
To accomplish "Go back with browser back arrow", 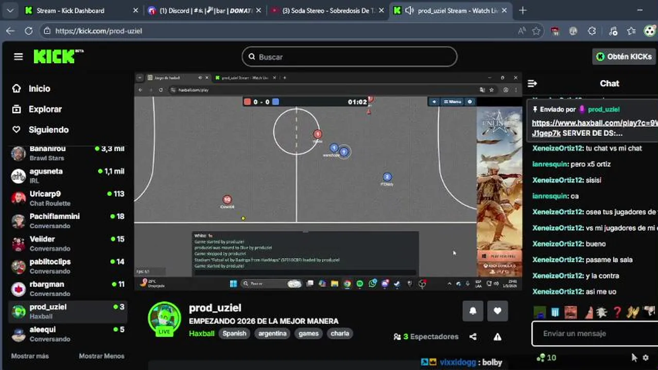I will [10, 31].
